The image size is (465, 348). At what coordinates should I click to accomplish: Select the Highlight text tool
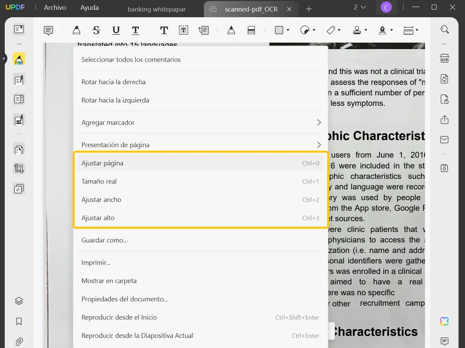coord(77,30)
